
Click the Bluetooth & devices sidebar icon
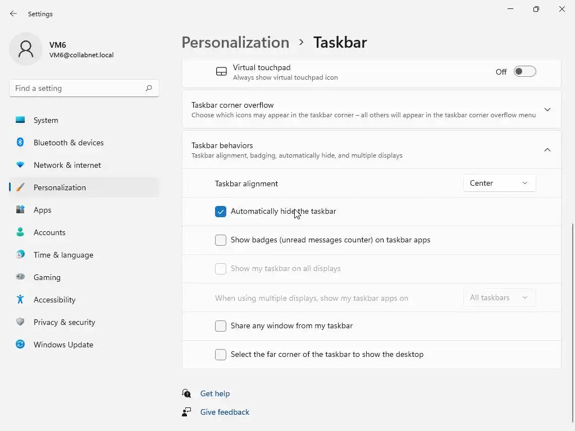tap(20, 143)
